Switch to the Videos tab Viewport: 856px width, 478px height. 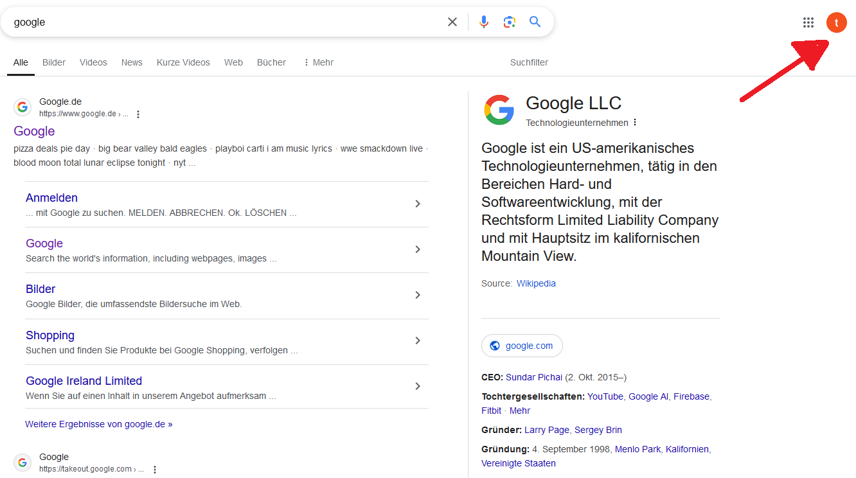(x=93, y=62)
